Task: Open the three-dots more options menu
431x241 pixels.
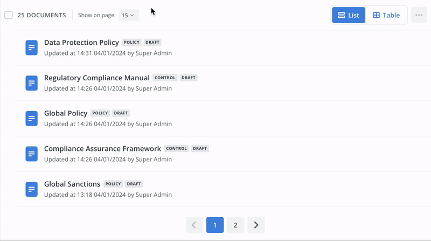Action: (x=419, y=15)
